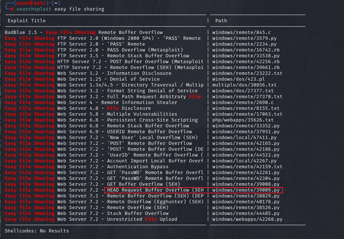Select the 'Path' column header
Screen dimensions: 344x239
(221, 21)
